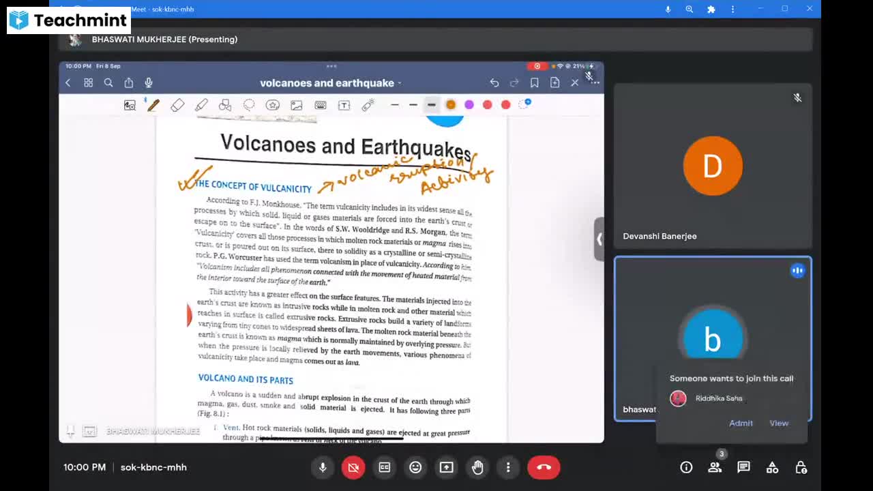Admit Riddhika Saha to the call

(741, 423)
